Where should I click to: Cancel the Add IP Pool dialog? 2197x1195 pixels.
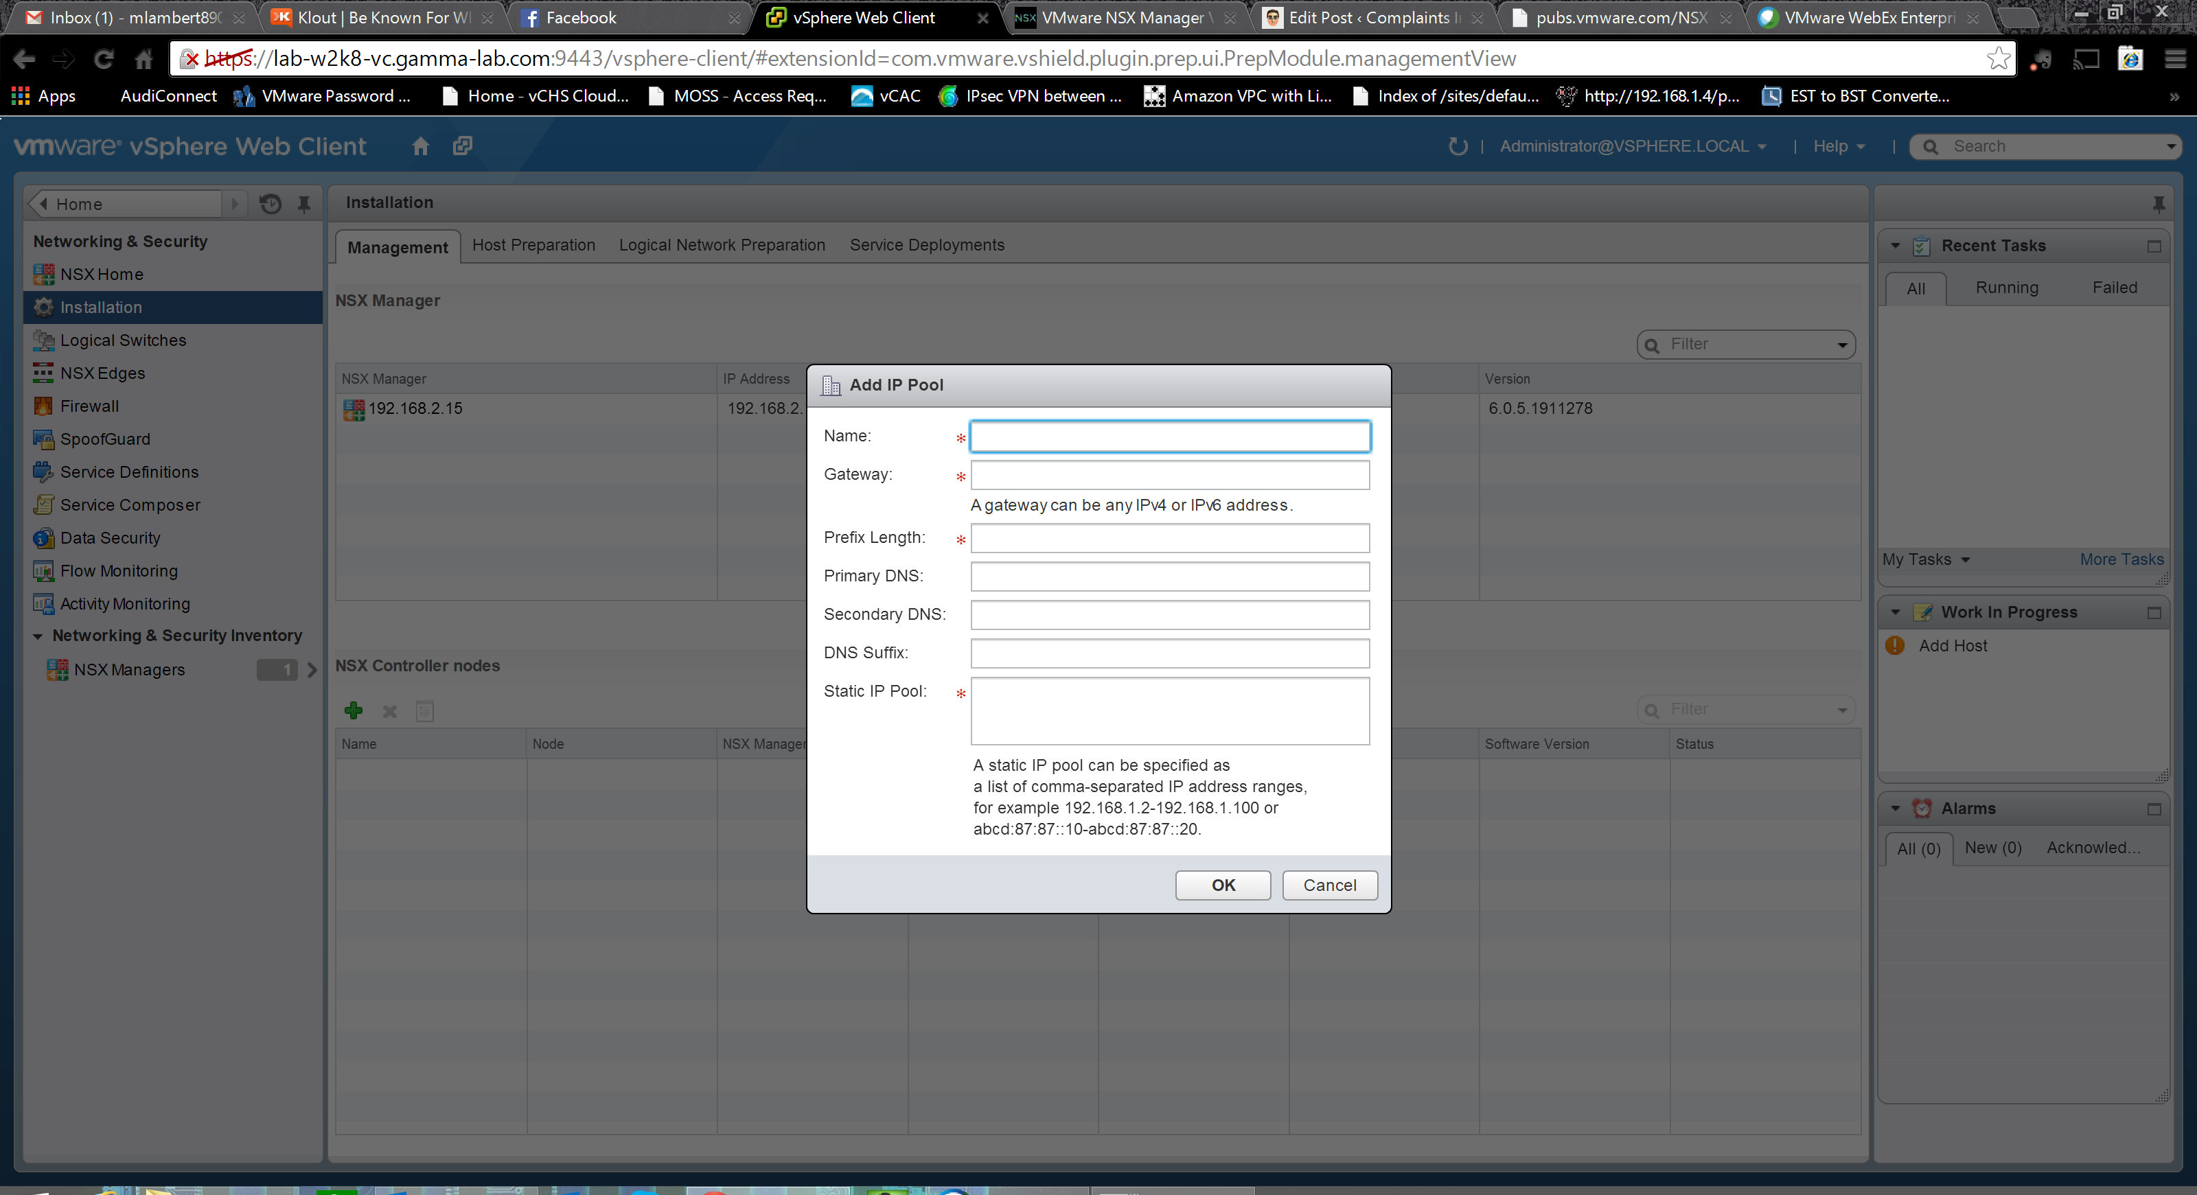[1328, 885]
